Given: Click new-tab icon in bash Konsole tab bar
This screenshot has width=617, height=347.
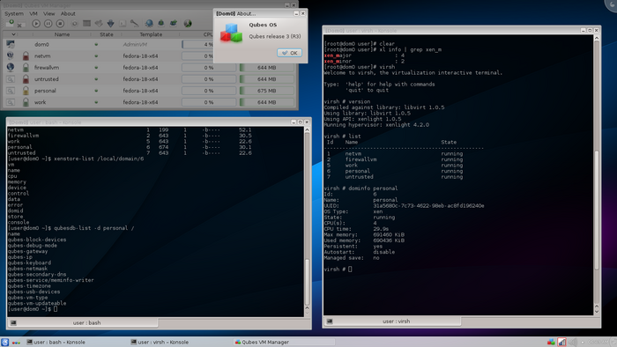Looking at the screenshot, I should pyautogui.click(x=13, y=322).
